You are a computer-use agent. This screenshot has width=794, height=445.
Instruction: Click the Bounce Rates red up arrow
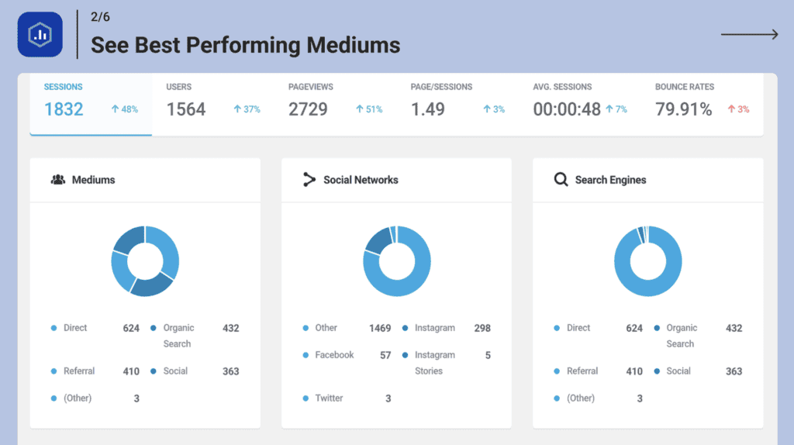click(x=730, y=109)
